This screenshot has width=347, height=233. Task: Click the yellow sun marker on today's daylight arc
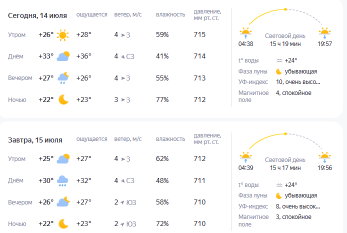(285, 9)
